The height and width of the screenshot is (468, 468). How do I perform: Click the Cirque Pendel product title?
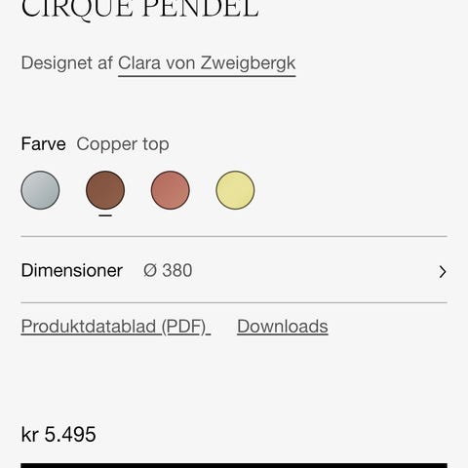(140, 9)
